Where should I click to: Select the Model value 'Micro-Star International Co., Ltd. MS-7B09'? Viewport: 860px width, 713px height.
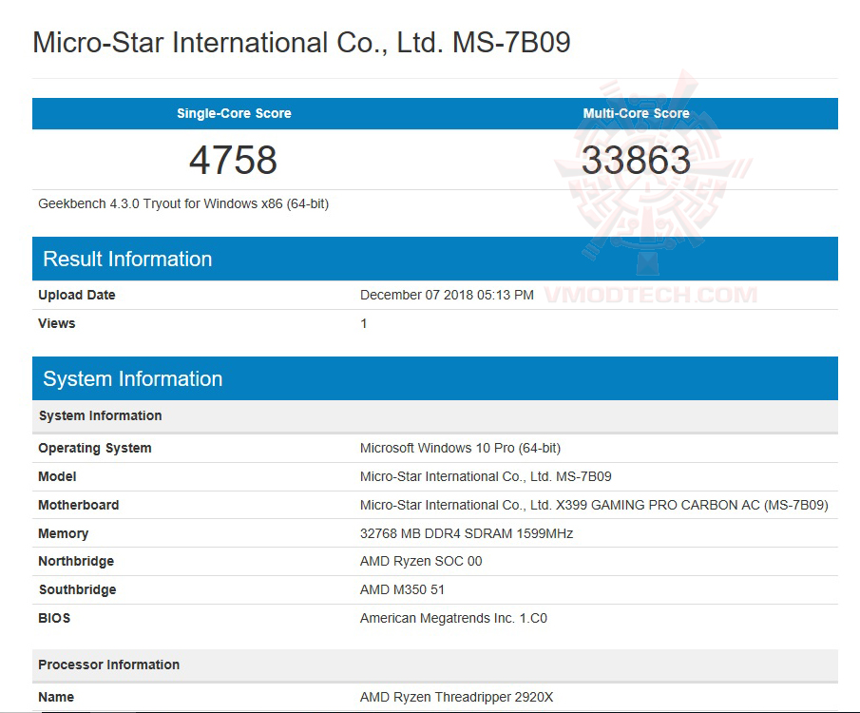pyautogui.click(x=486, y=476)
